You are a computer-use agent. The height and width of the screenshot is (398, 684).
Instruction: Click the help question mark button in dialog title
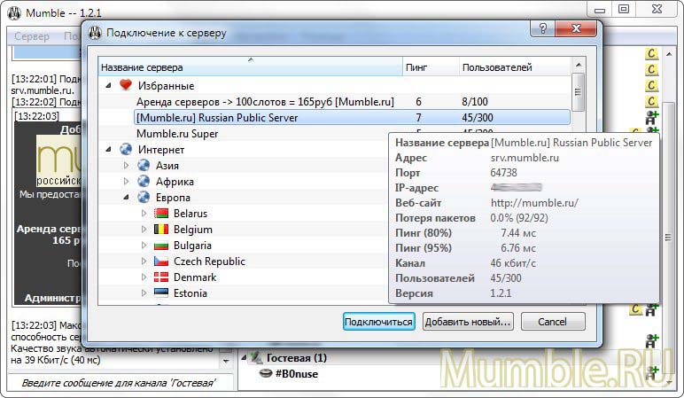click(x=540, y=32)
